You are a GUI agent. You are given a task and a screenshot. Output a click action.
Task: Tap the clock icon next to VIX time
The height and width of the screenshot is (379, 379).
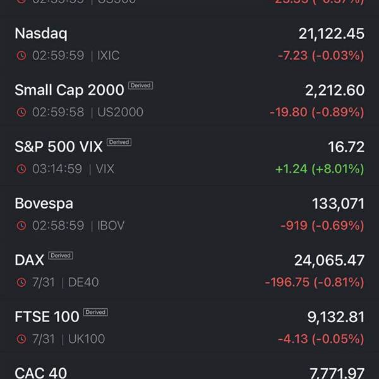(x=21, y=169)
